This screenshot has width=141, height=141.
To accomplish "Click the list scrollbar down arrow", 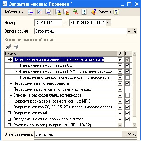I will coord(134,125).
